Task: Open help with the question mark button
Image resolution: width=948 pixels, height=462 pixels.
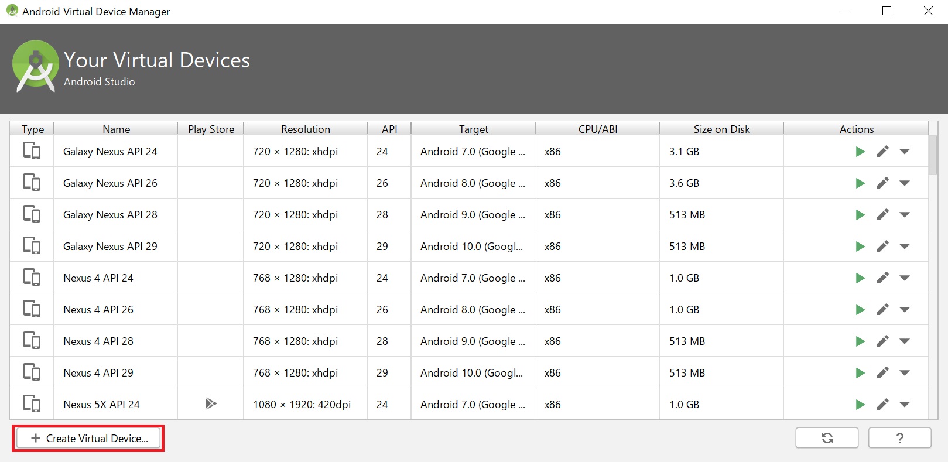Action: (x=900, y=438)
